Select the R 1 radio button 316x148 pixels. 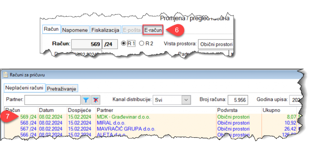[123, 44]
